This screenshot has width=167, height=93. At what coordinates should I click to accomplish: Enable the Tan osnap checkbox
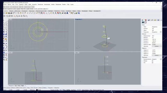(31, 88)
